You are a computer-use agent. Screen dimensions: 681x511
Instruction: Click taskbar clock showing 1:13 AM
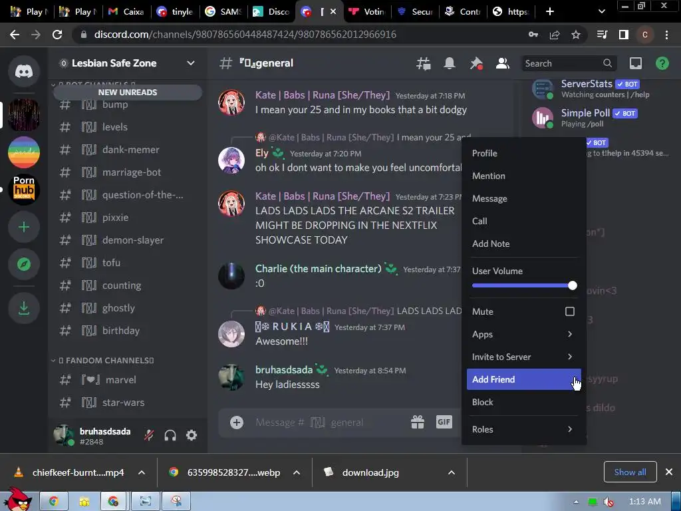tap(644, 502)
